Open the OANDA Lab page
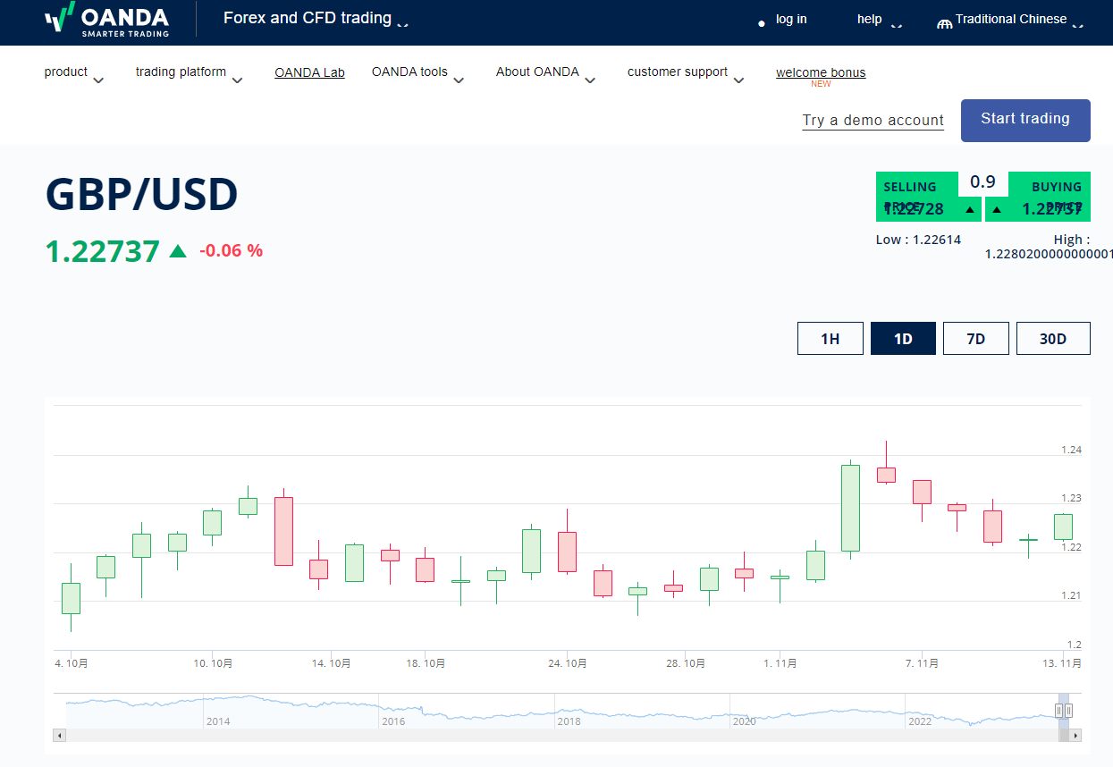This screenshot has height=767, width=1113. tap(309, 72)
